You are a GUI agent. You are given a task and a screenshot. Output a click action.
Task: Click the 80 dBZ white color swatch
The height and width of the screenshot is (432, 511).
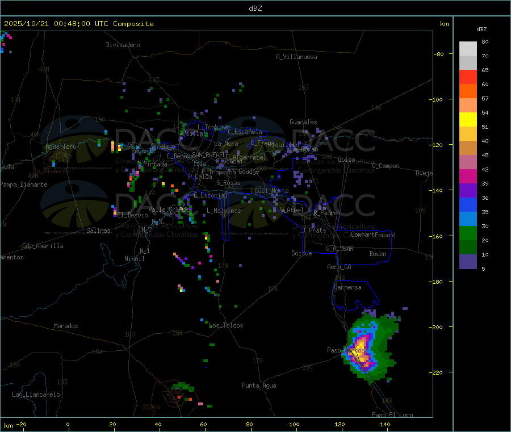pos(468,48)
